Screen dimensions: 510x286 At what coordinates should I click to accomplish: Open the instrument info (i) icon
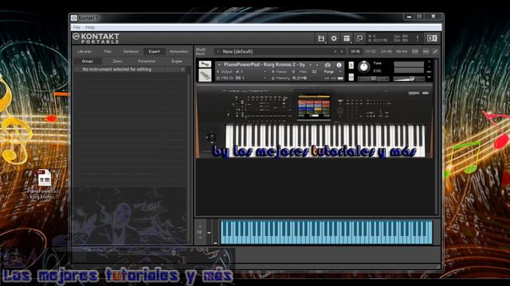[339, 65]
